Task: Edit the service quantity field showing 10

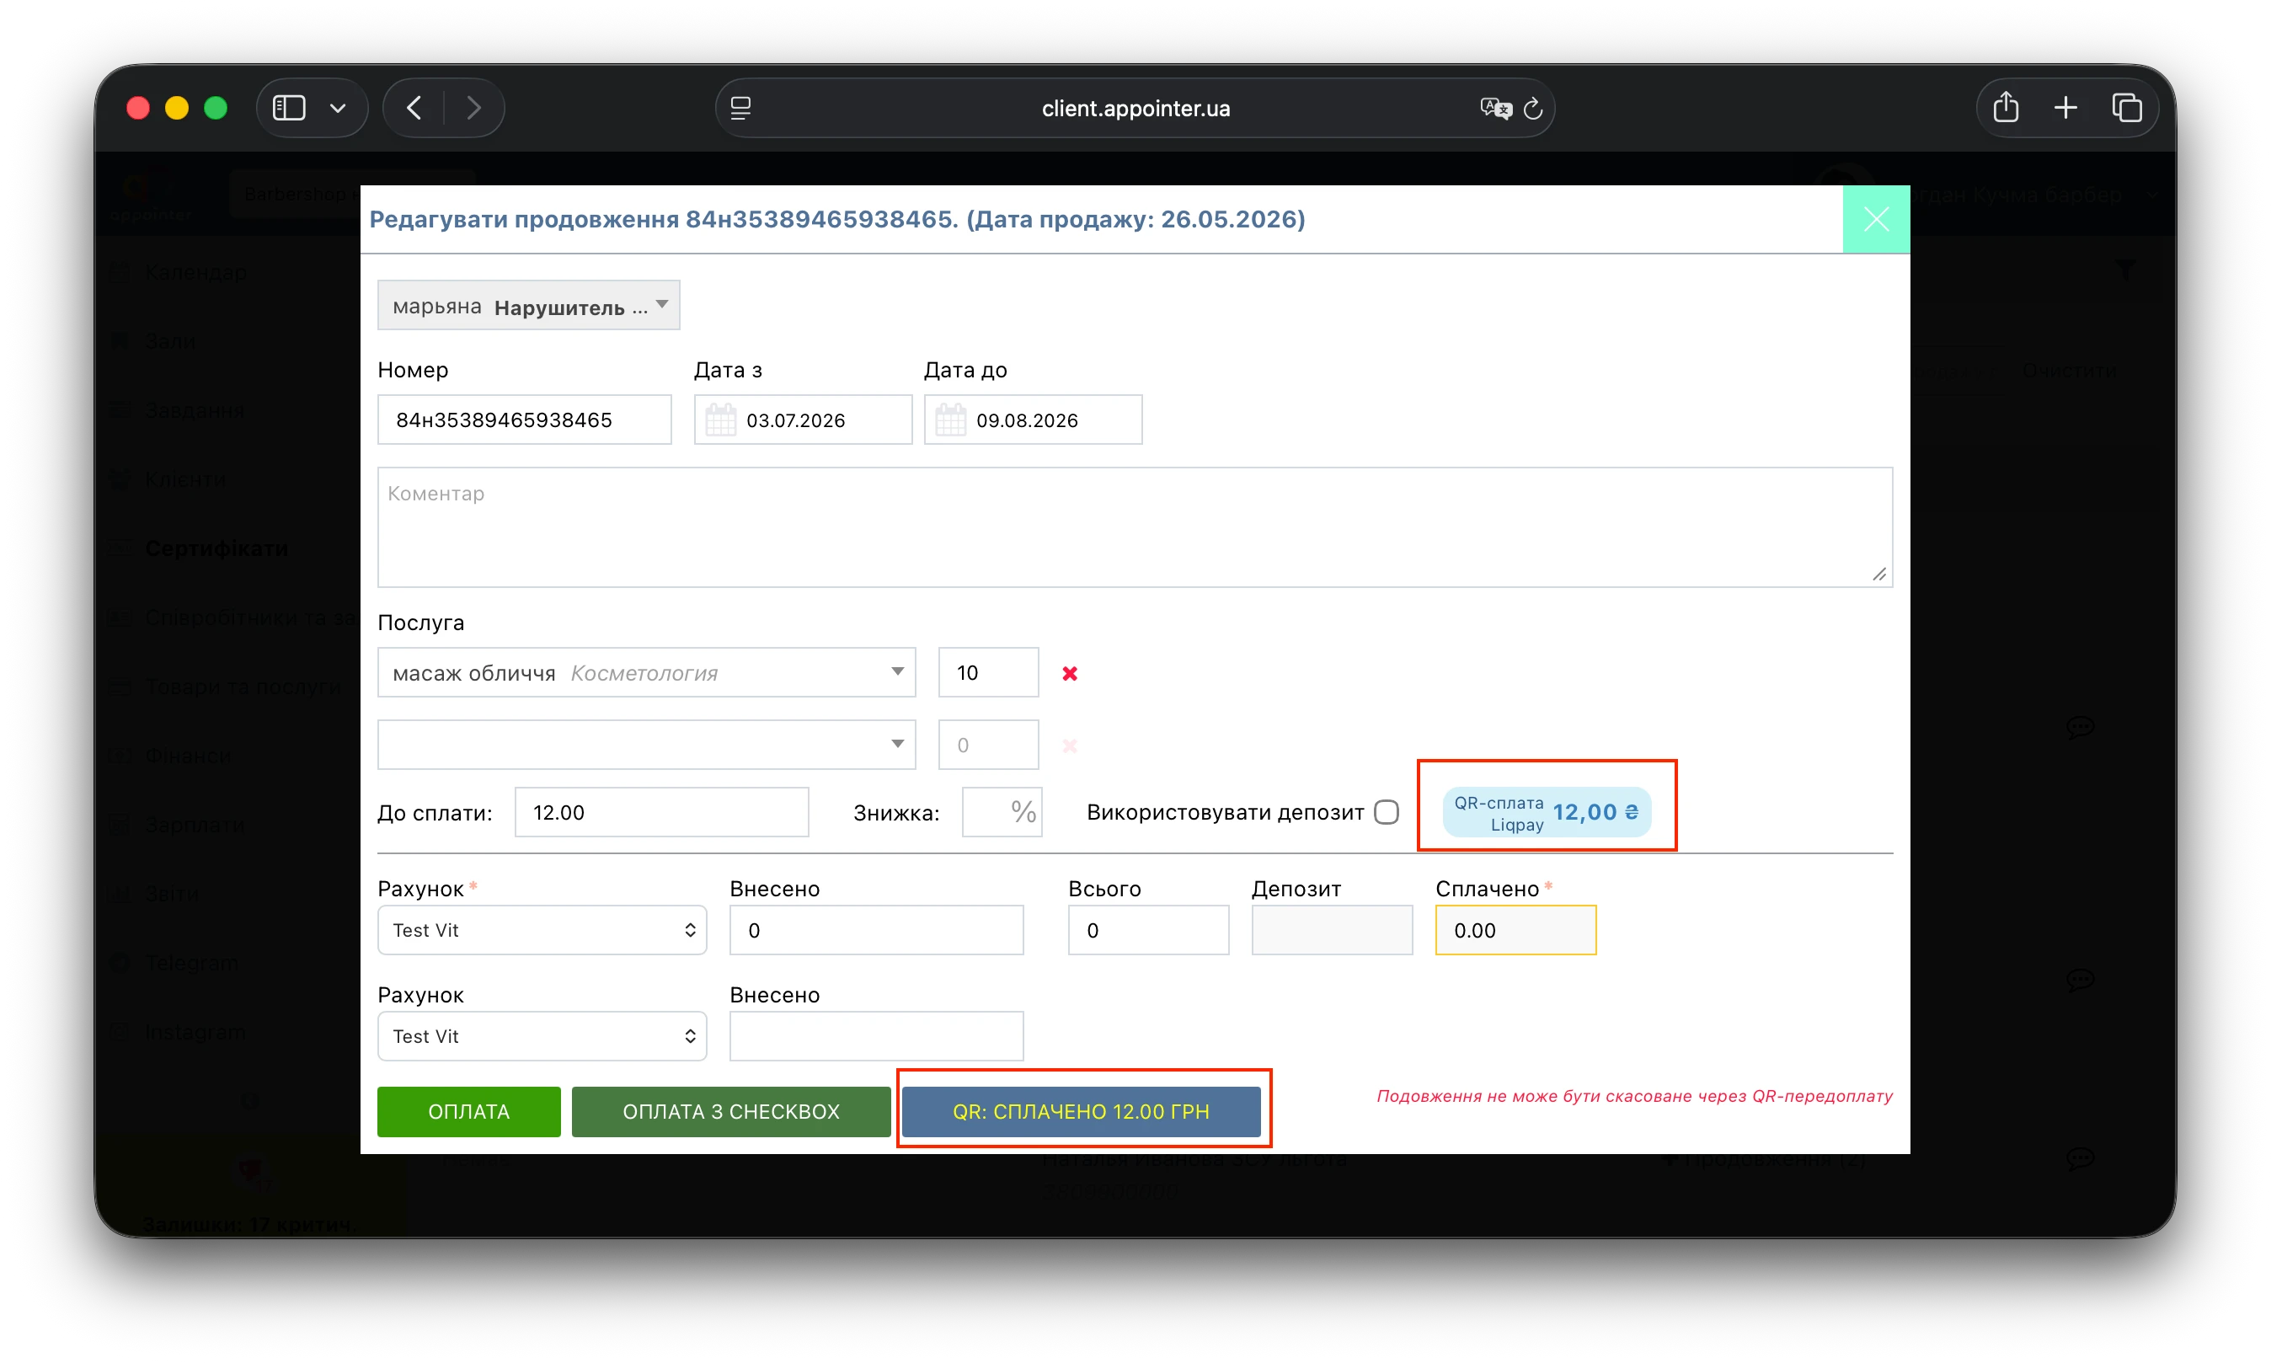Action: click(x=988, y=672)
